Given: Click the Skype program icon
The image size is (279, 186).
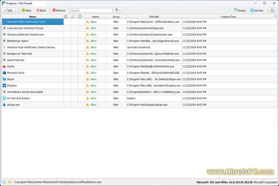Looking at the screenshot, I should (x=4, y=79).
